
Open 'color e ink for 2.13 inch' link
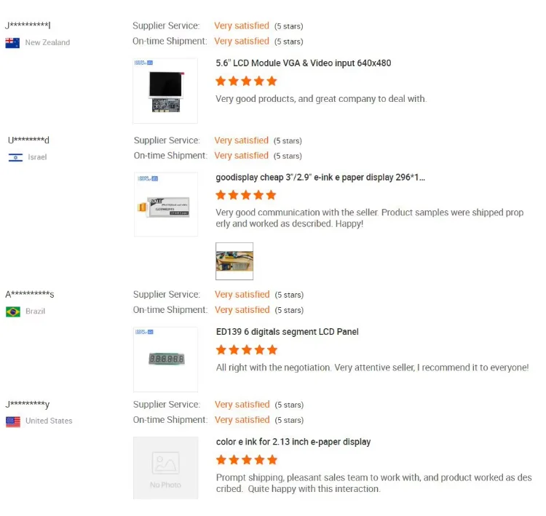(293, 442)
